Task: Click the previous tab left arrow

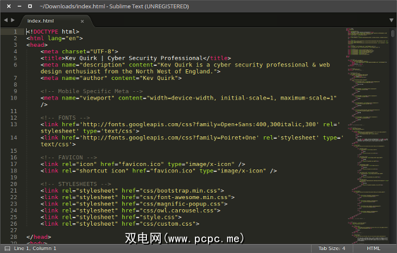Action: point(5,20)
